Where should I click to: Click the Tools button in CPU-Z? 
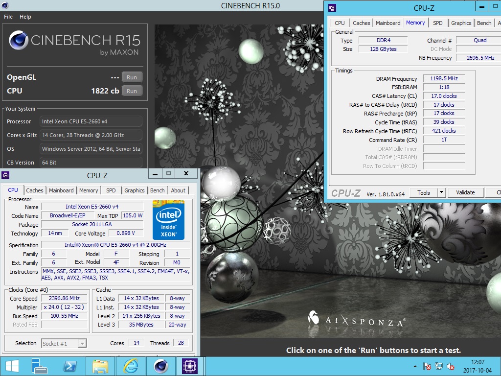(423, 192)
